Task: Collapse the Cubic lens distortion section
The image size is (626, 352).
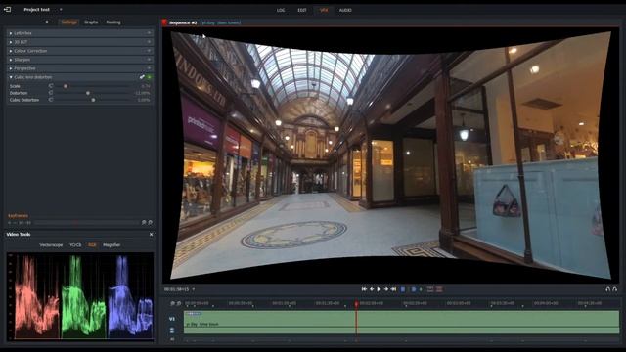Action: click(11, 77)
